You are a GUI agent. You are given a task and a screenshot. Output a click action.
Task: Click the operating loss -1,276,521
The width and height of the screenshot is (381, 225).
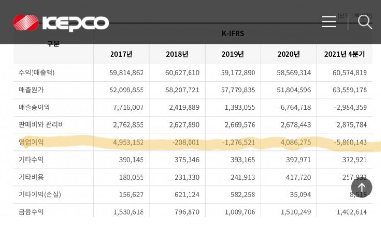tap(238, 143)
